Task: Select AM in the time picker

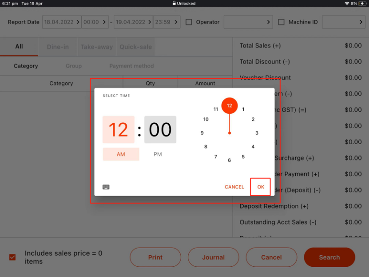Action: tap(121, 154)
